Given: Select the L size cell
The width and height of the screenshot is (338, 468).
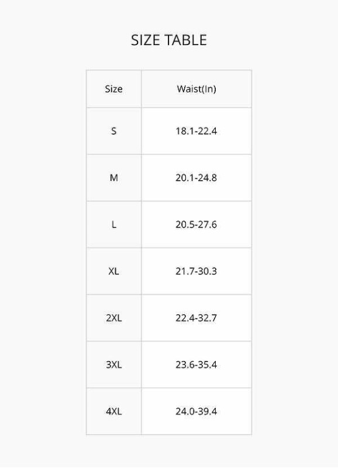Looking at the screenshot, I should click(x=113, y=225).
